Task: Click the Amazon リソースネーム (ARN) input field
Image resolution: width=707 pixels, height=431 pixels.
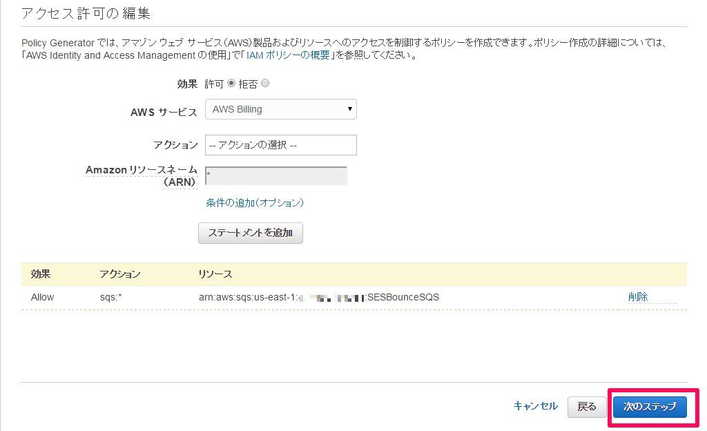Action: (276, 175)
